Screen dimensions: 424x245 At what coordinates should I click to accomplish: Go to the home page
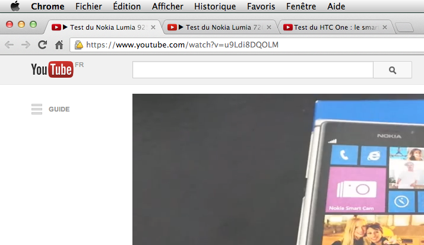click(x=59, y=44)
